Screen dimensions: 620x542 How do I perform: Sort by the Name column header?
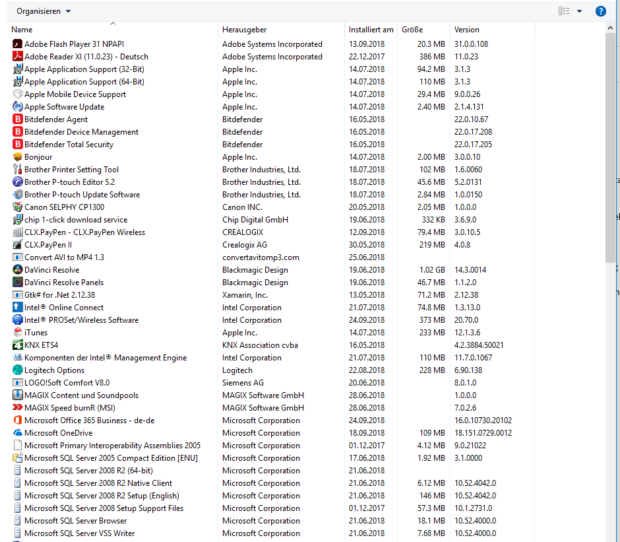coord(113,29)
